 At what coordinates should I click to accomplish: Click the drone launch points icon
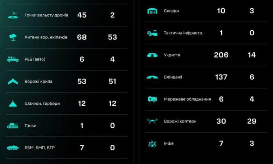(x=13, y=15)
